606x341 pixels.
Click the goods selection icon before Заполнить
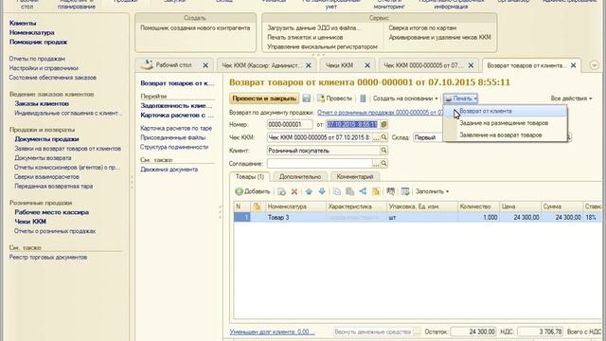pyautogui.click(x=391, y=191)
